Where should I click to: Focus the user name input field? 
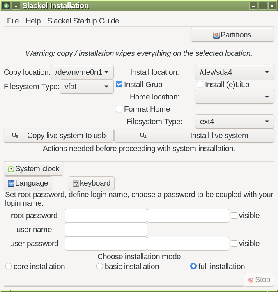coord(106,230)
